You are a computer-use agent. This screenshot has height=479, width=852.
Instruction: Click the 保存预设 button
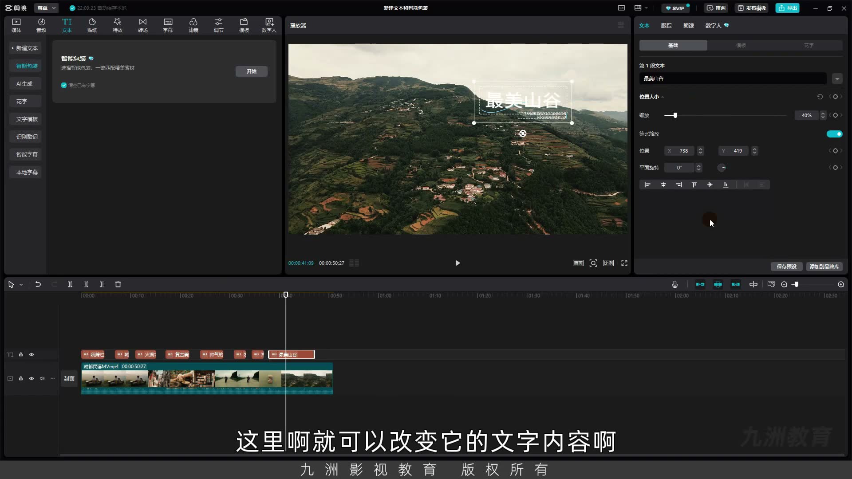(786, 267)
